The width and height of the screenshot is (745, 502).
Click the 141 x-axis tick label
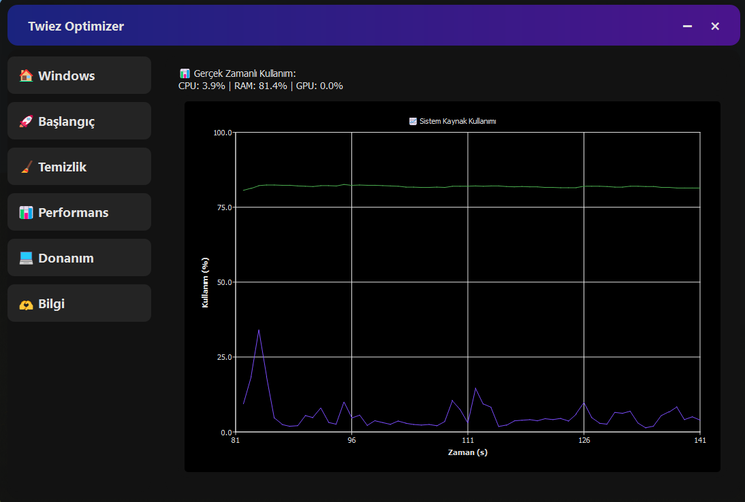[x=700, y=440]
